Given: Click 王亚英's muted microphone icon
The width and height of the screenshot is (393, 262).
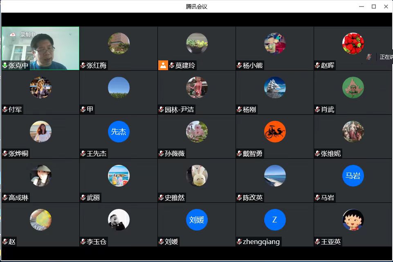Looking at the screenshot, I should [317, 242].
